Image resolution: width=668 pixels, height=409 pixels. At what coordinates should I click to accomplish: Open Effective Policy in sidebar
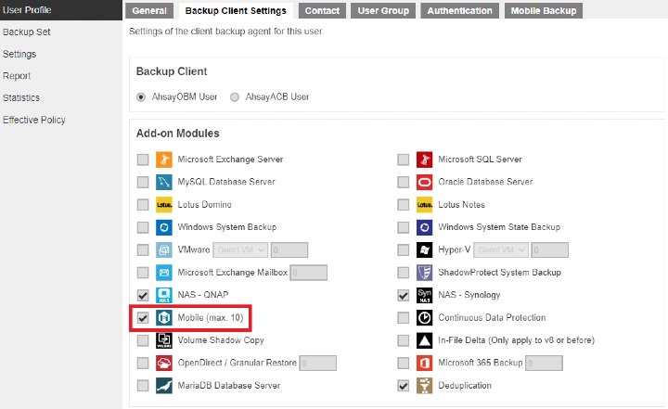tap(34, 121)
